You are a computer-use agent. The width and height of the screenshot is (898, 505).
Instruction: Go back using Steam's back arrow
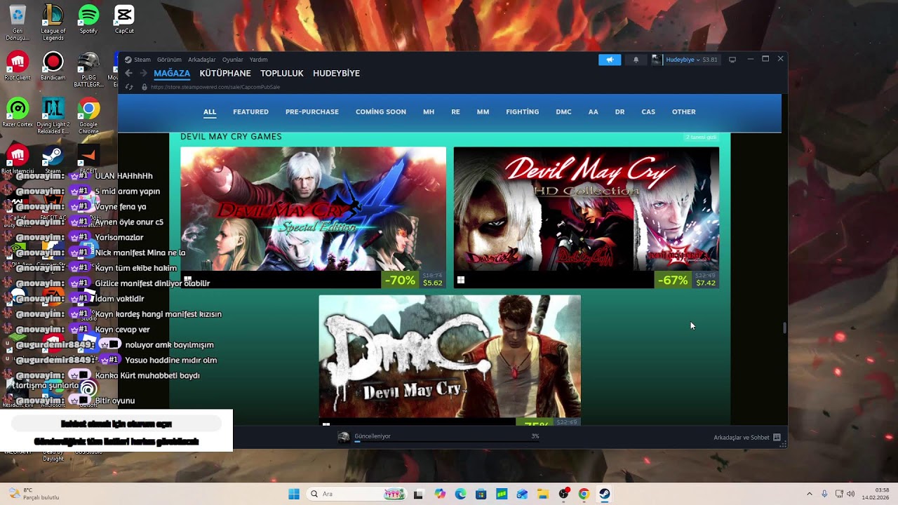(128, 73)
